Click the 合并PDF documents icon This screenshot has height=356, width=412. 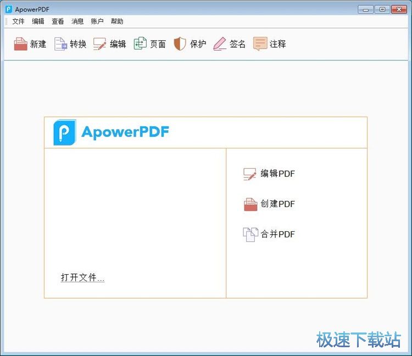(x=250, y=235)
